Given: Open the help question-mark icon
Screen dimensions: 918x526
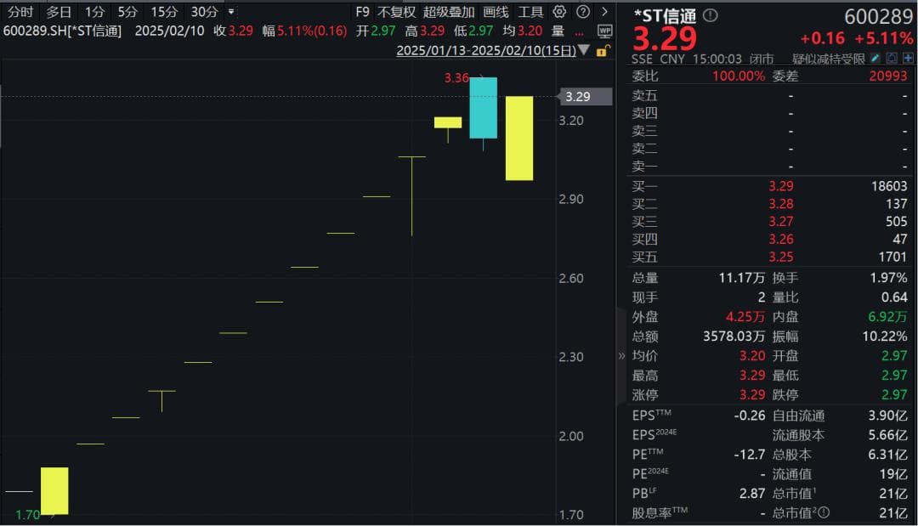Looking at the screenshot, I should (582, 12).
